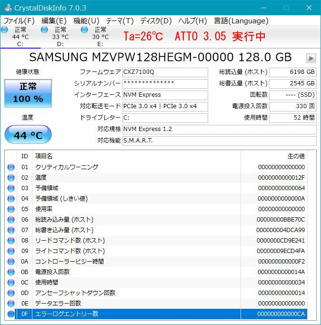This screenshot has width=321, height=325.
Task: Click the status orb for アンセーフシャットダウン回数
Action: (x=11, y=293)
